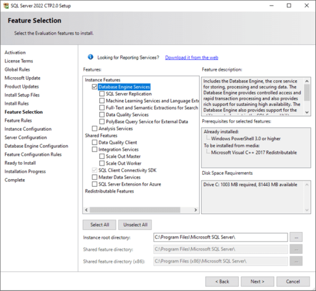Click the Instance Features heading
The width and height of the screenshot is (316, 291).
coord(102,80)
